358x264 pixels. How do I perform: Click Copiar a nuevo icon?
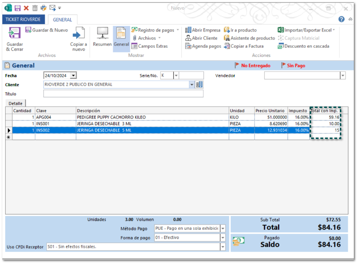[78, 34]
